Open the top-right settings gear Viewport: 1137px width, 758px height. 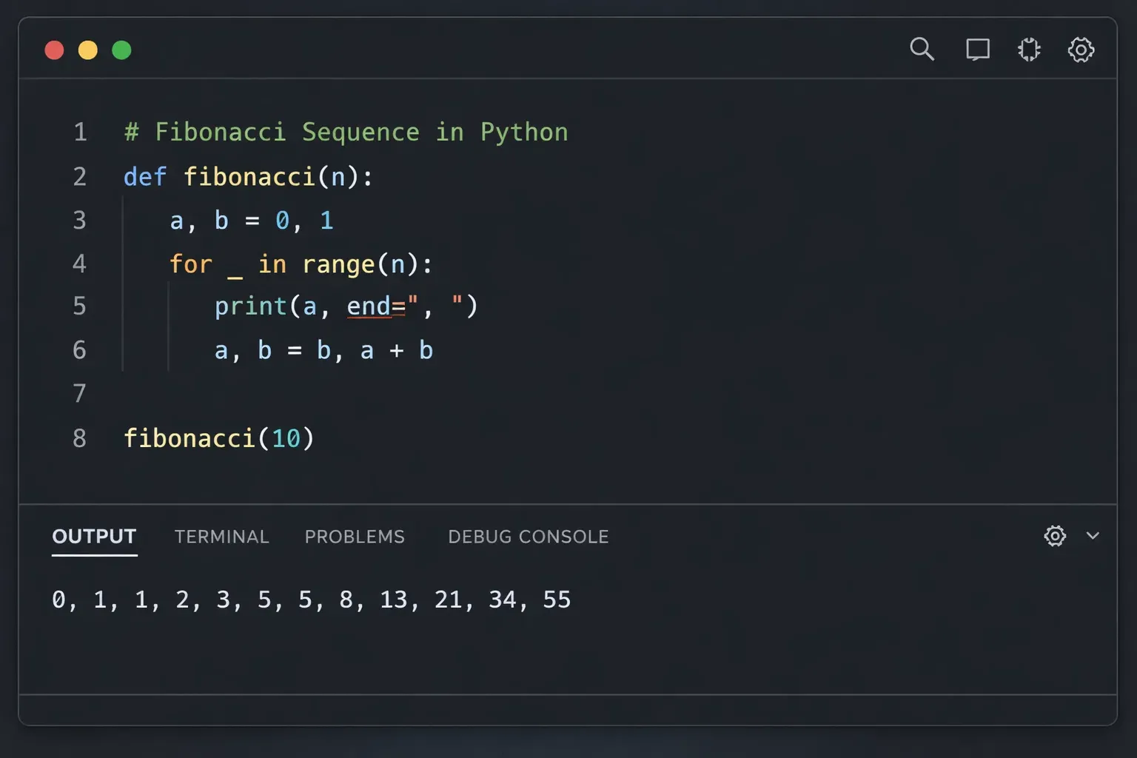point(1081,50)
